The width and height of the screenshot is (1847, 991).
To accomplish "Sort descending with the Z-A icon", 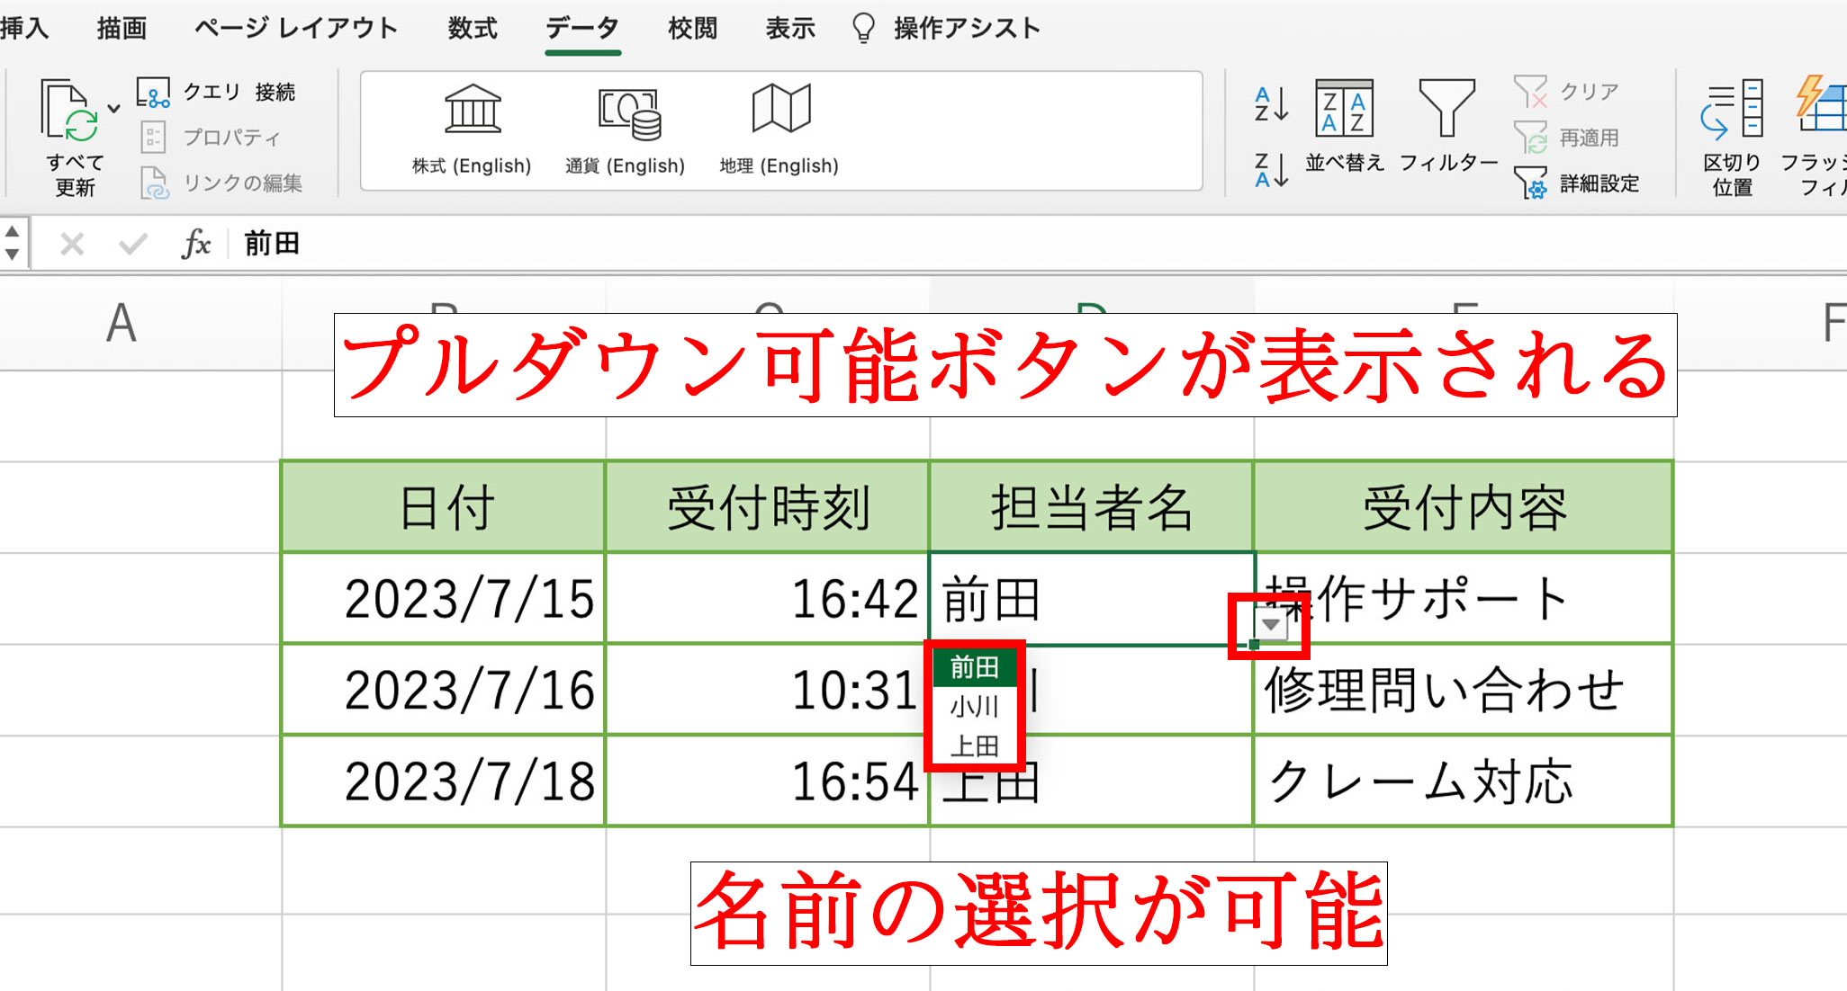I will click(1270, 169).
